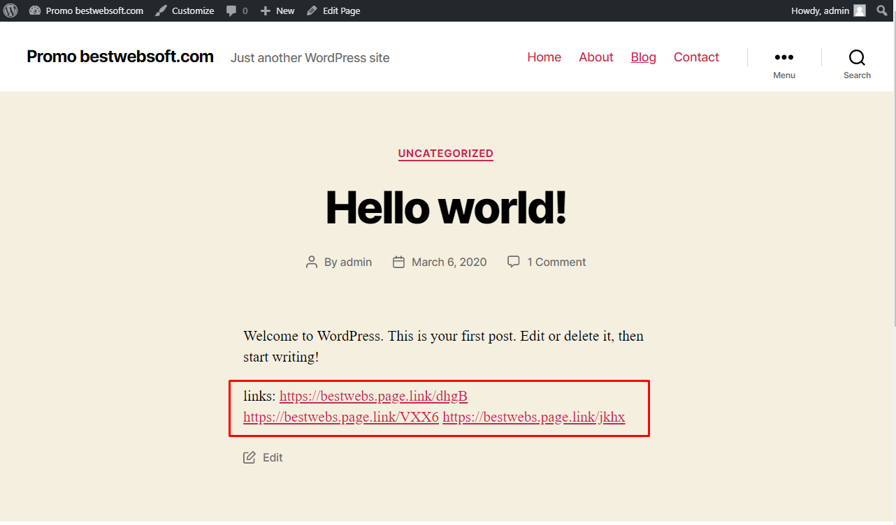
Task: Open the site Search toggle
Action: click(x=857, y=64)
